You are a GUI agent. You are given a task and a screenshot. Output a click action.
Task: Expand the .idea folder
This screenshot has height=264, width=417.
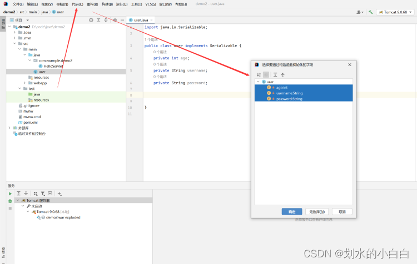coord(14,32)
